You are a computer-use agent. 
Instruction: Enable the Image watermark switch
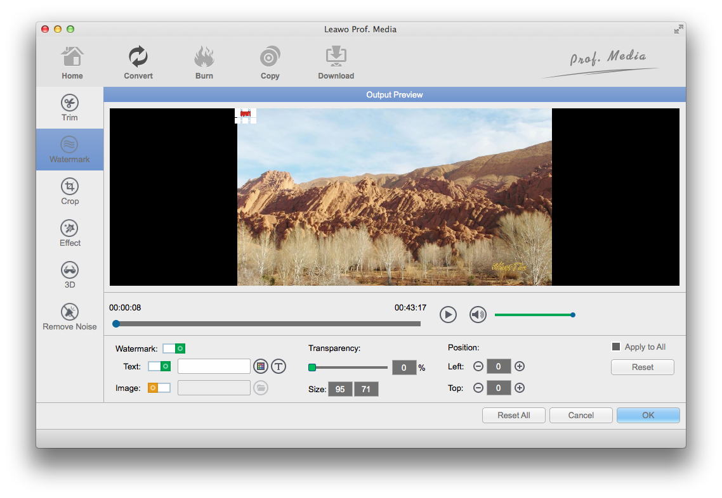[159, 388]
